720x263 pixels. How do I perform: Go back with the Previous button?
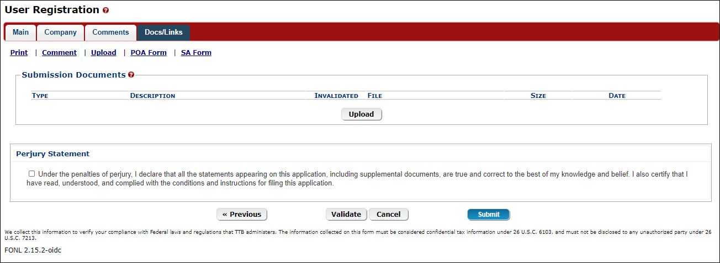click(x=241, y=215)
